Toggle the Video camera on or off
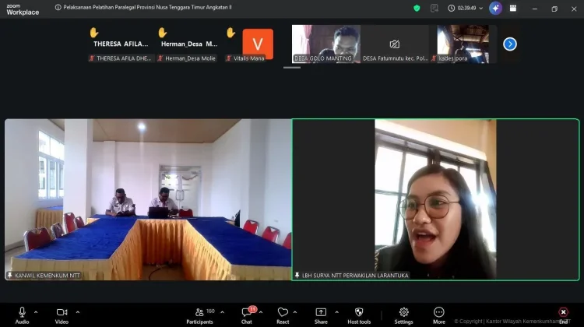Viewport: 584px width, 327px height. coord(62,312)
